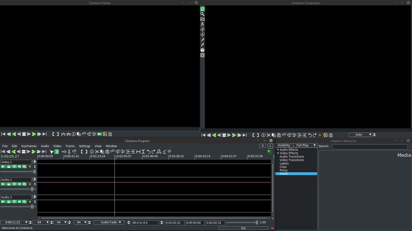Screen dimensions: 412x231
Task: Open the Keyframes menu
Action: [x=29, y=146]
